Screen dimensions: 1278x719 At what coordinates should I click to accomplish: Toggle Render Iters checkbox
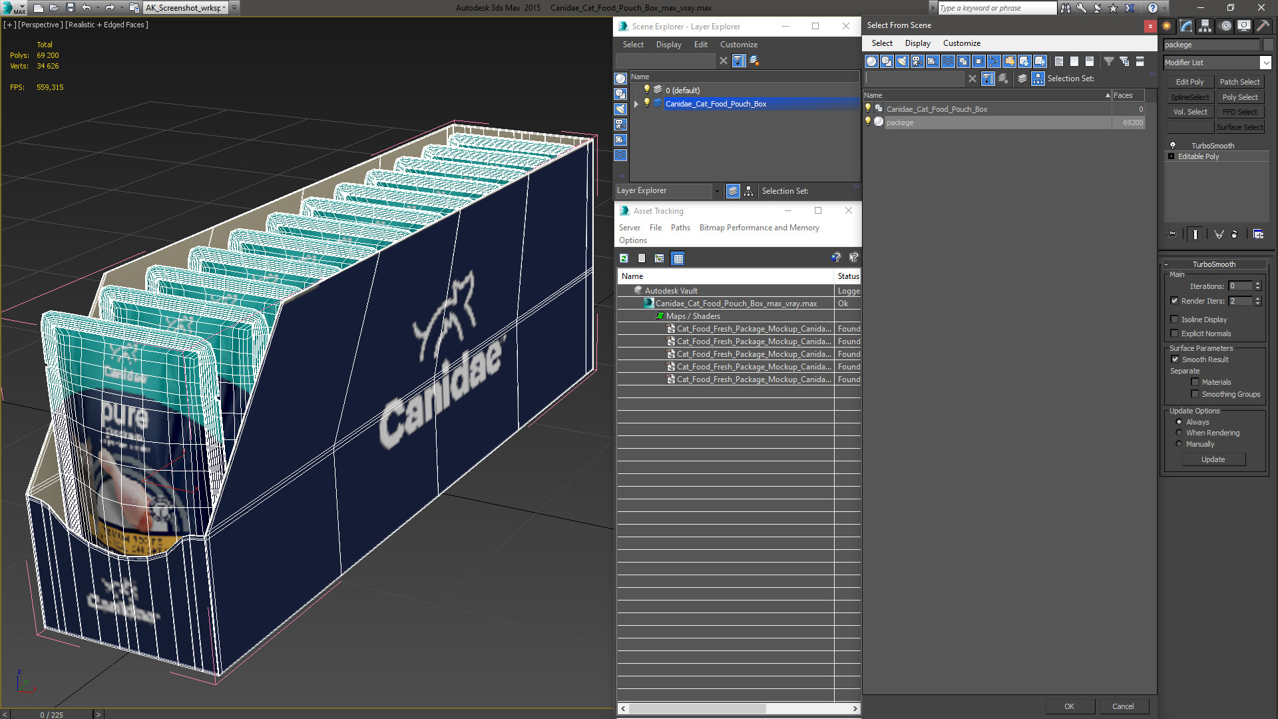click(x=1175, y=301)
